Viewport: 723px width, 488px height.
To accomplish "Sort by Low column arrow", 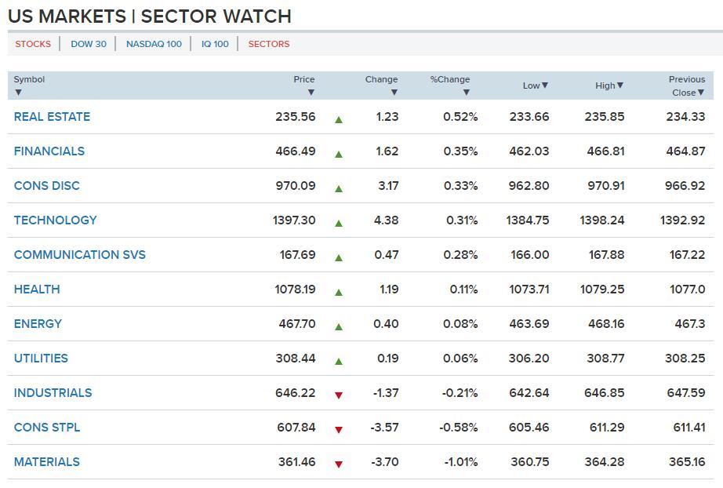I will click(x=545, y=86).
